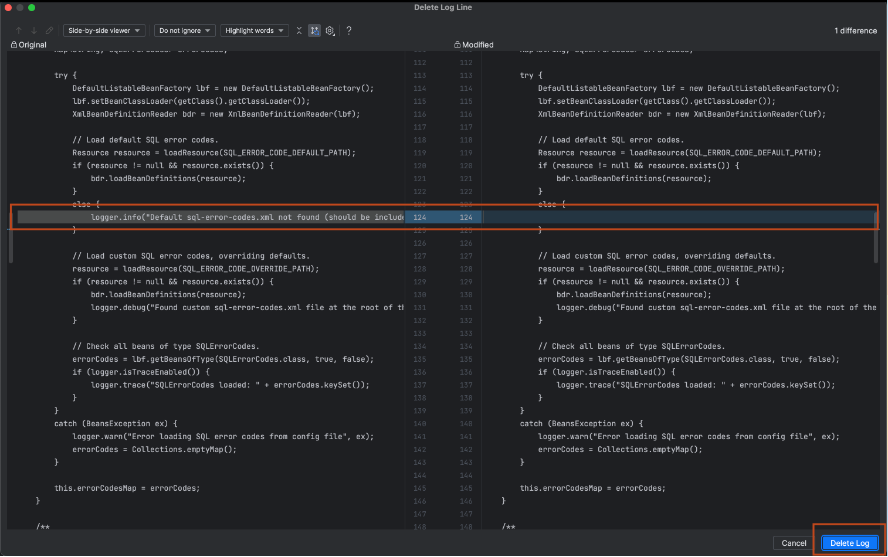Open the Highlight words dropdown

coord(255,30)
